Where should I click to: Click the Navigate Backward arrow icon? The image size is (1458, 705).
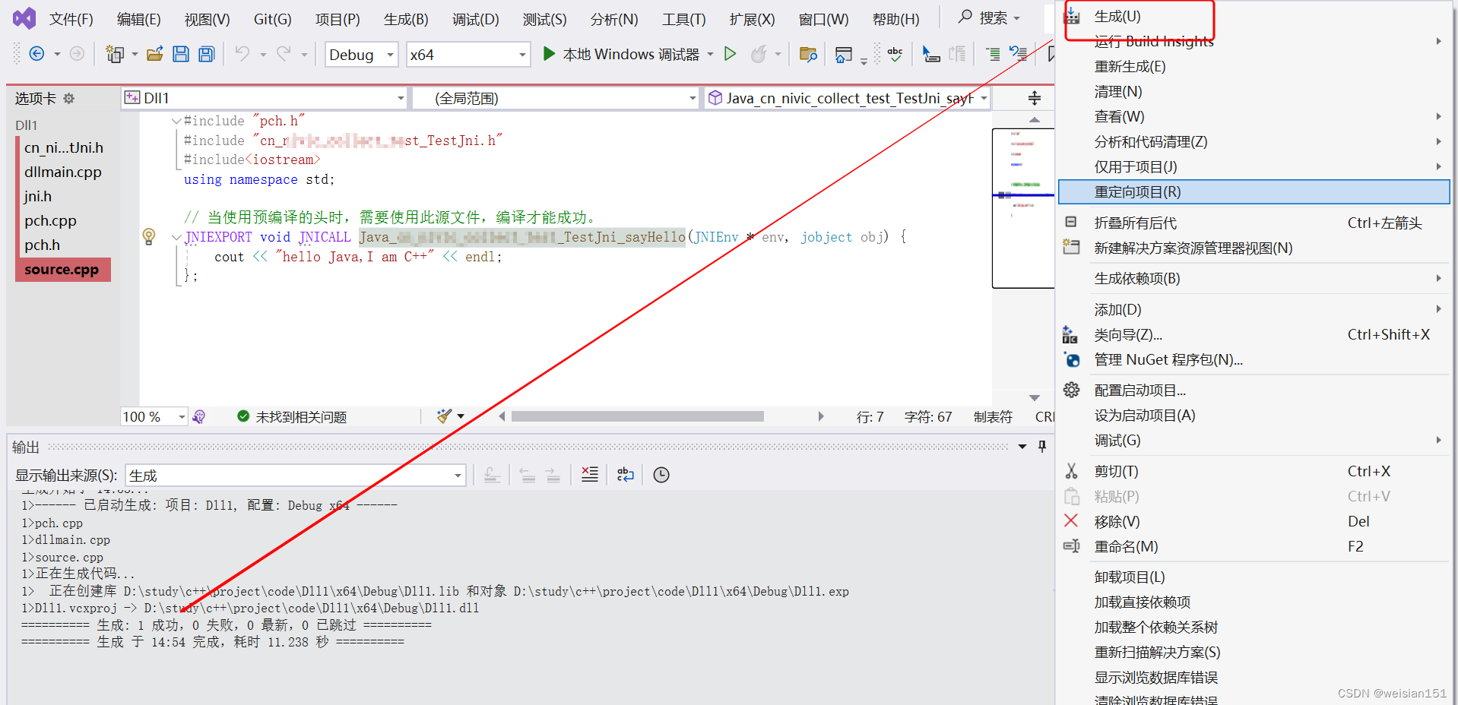tap(36, 54)
